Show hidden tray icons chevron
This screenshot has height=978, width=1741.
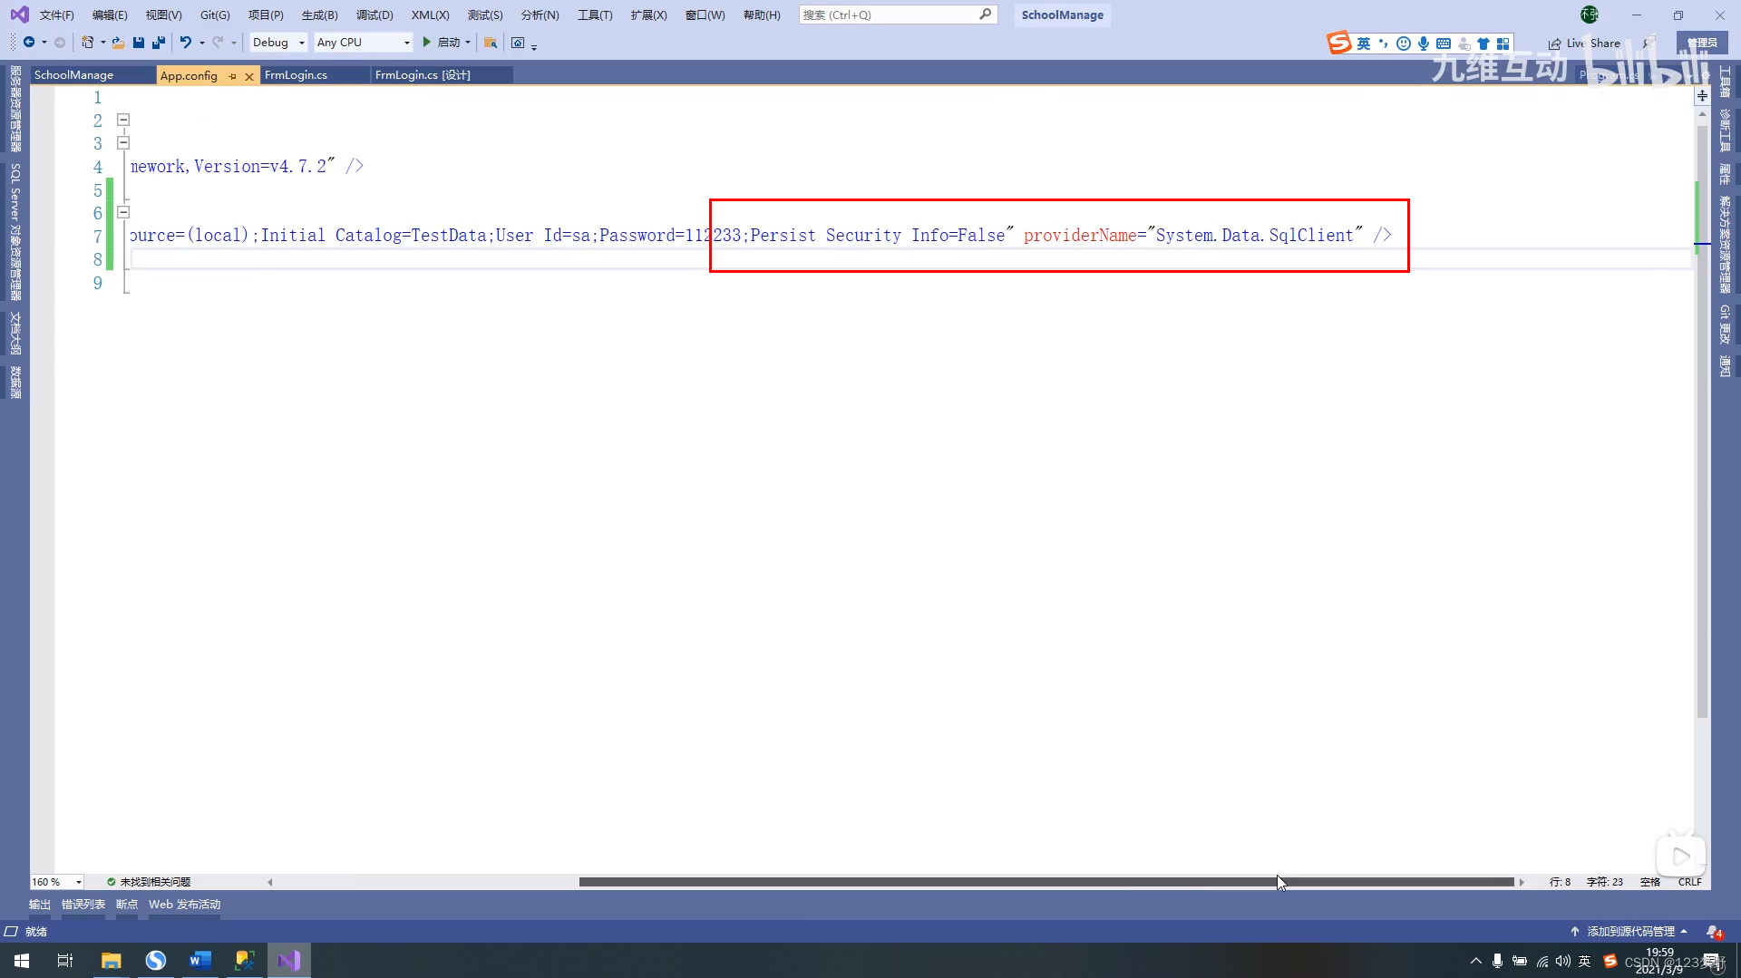point(1475,961)
